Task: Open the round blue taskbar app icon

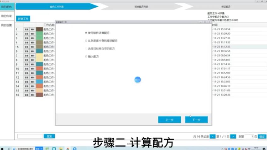Action: click(x=75, y=149)
